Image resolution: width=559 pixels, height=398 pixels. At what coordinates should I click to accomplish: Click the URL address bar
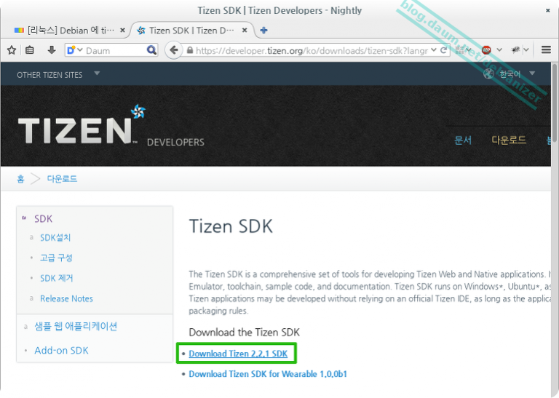(312, 50)
